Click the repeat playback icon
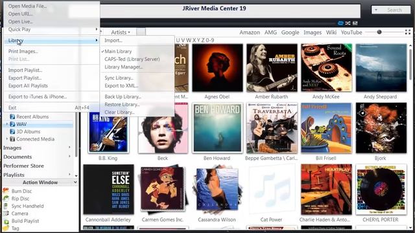The height and width of the screenshot is (233, 415). click(340, 23)
